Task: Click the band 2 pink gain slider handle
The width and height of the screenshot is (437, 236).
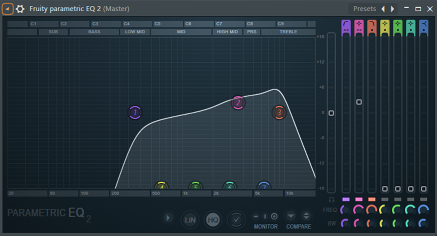Action: pyautogui.click(x=359, y=102)
